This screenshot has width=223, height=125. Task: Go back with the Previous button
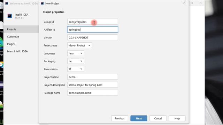click(120, 118)
